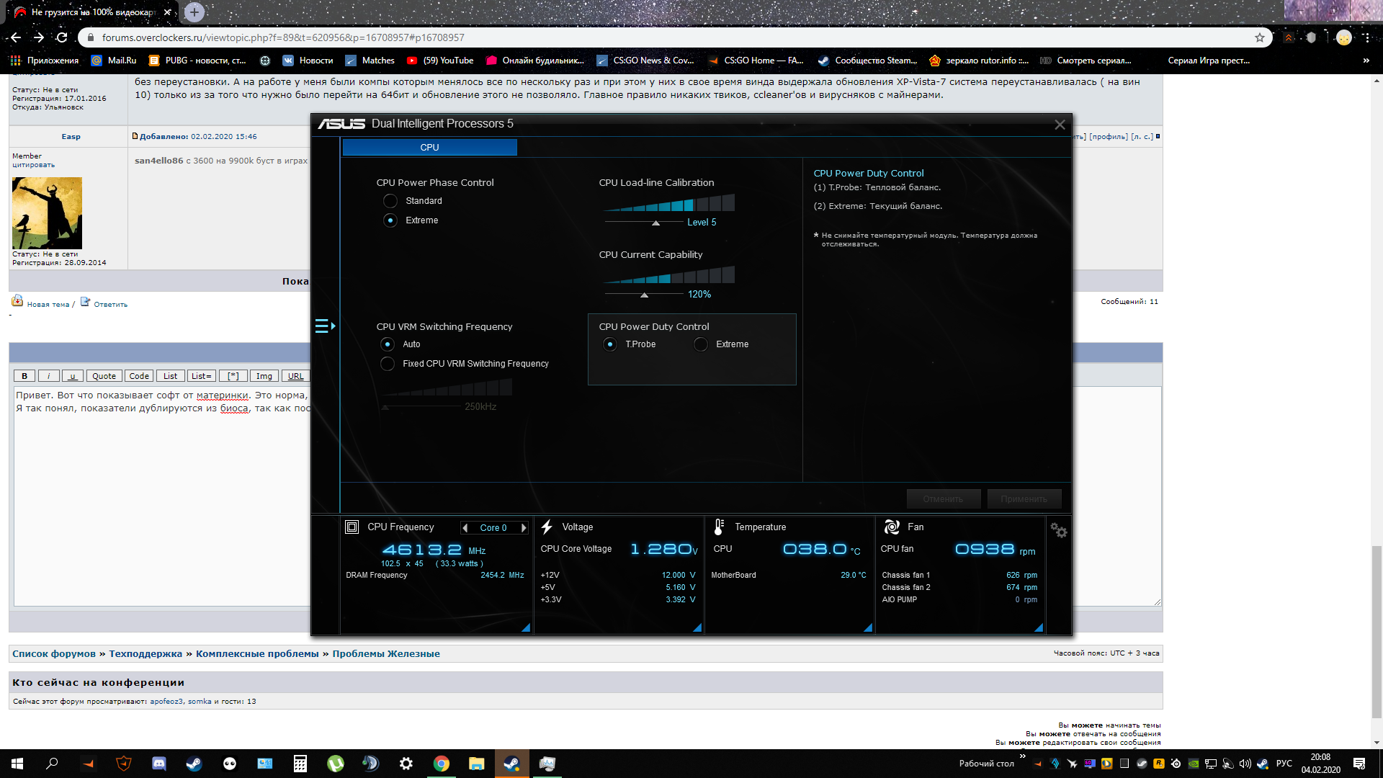Open the Windows taskbar calculator icon

pyautogui.click(x=300, y=764)
